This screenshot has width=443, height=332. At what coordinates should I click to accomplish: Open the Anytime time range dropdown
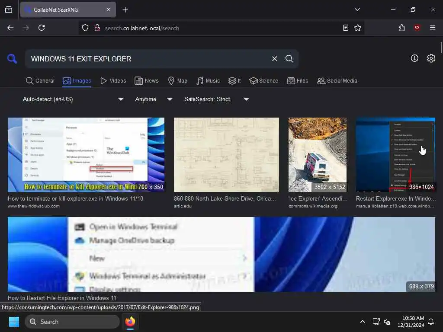pyautogui.click(x=154, y=99)
